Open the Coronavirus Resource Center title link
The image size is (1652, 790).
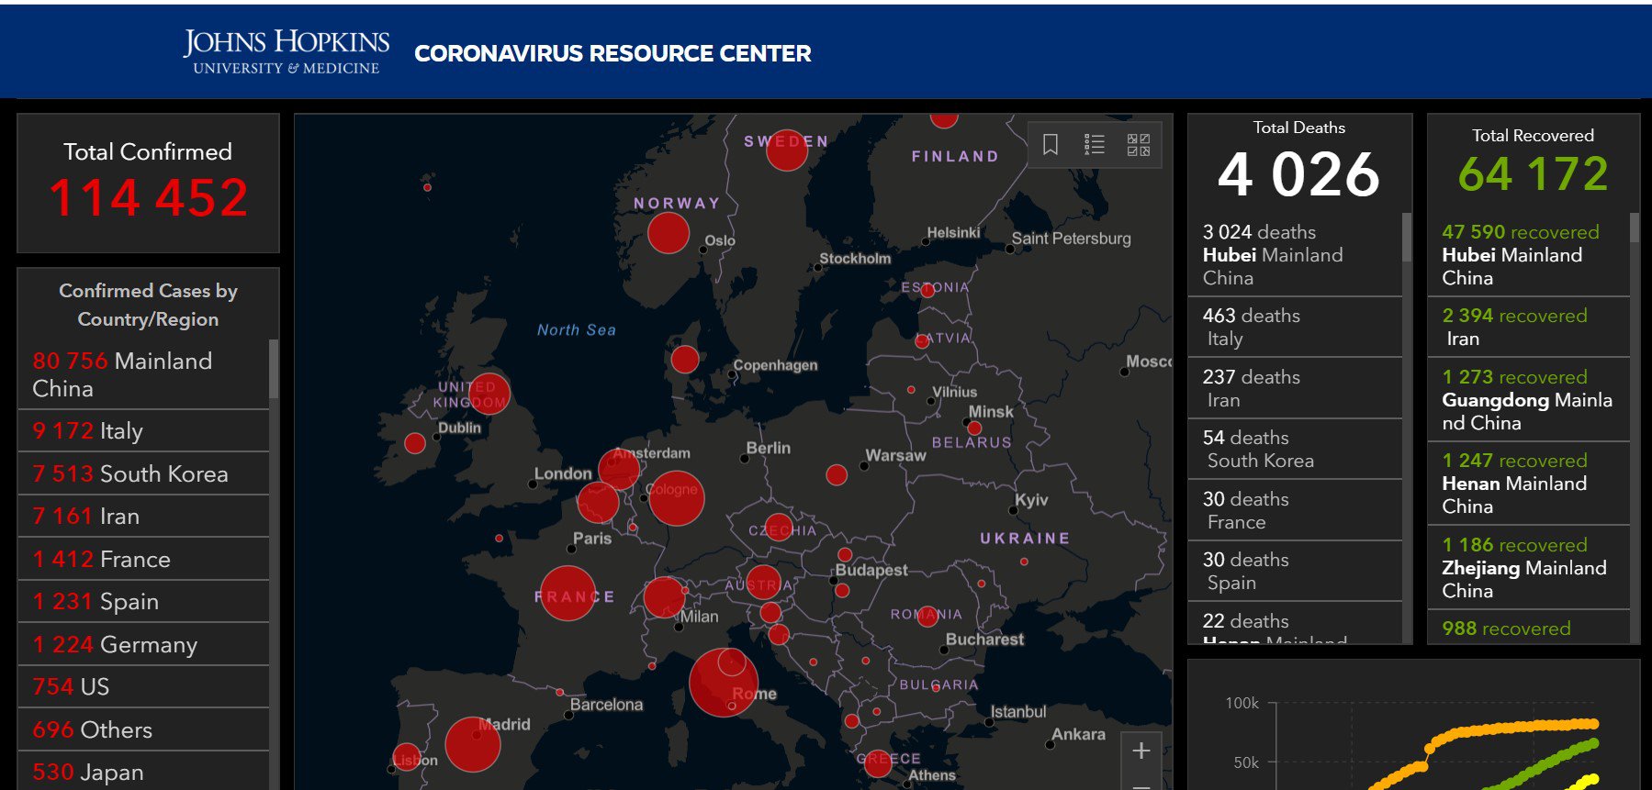(612, 53)
